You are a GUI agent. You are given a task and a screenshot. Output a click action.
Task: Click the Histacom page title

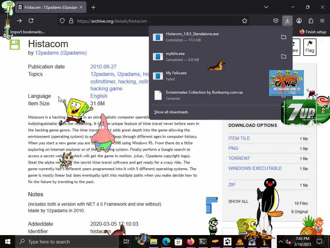click(48, 44)
